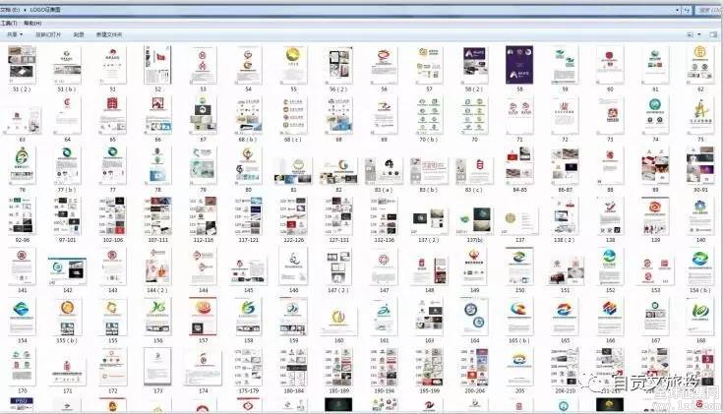
Task: Focus the folder search box
Action: point(708,10)
